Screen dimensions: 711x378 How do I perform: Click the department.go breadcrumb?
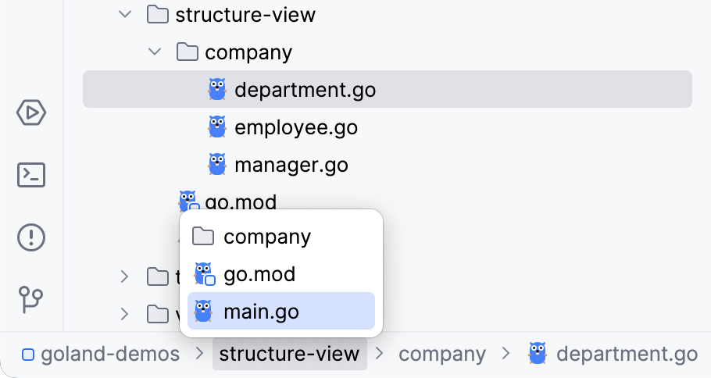[x=626, y=354]
